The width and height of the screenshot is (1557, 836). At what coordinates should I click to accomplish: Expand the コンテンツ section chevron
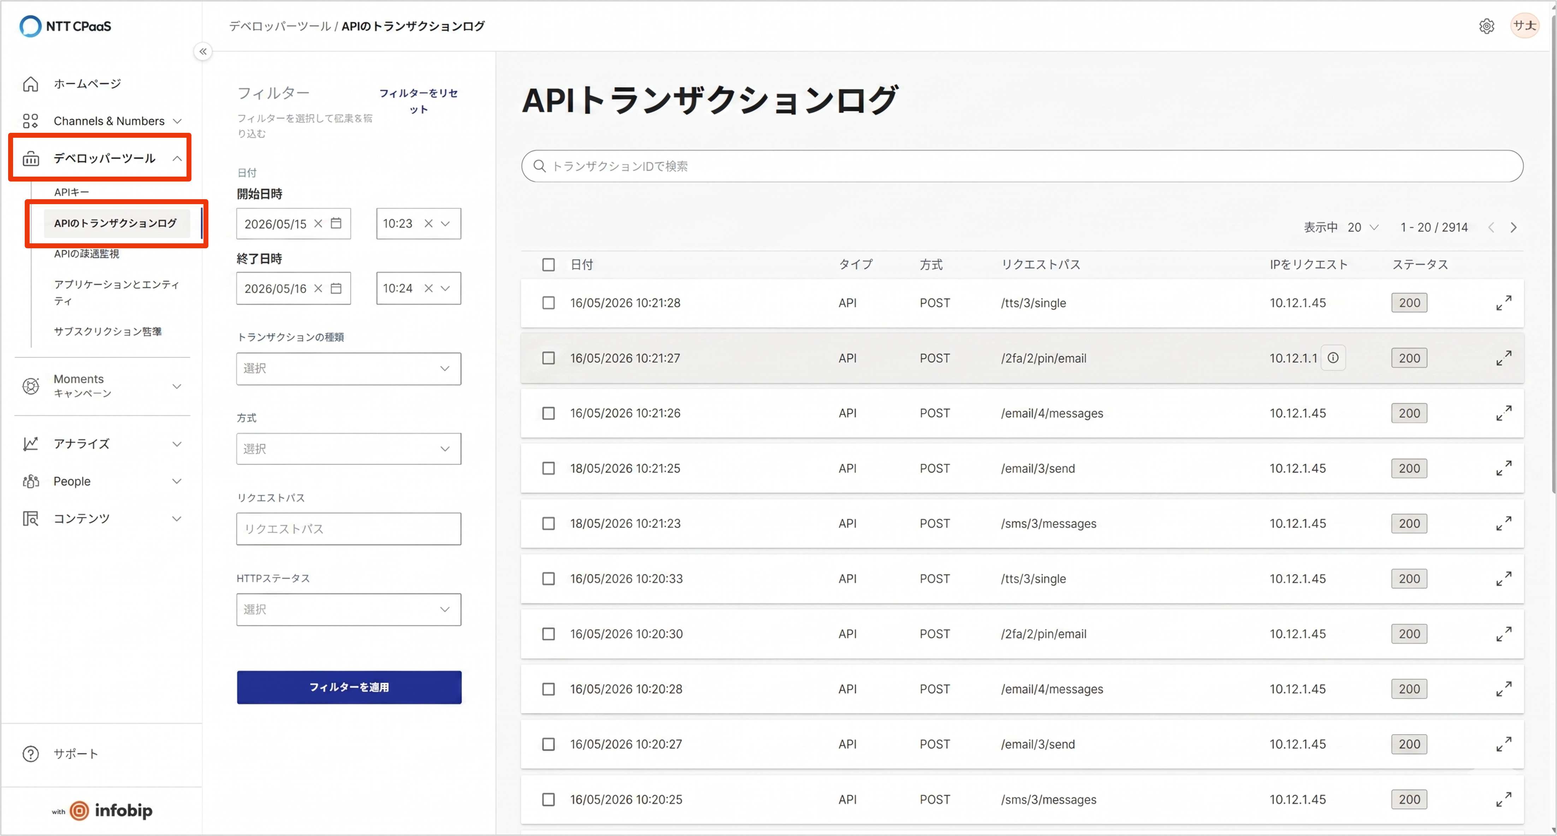[x=177, y=518]
